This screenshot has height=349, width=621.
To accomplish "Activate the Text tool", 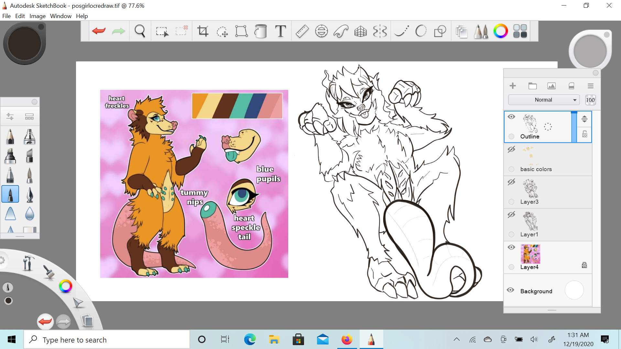I will point(280,31).
